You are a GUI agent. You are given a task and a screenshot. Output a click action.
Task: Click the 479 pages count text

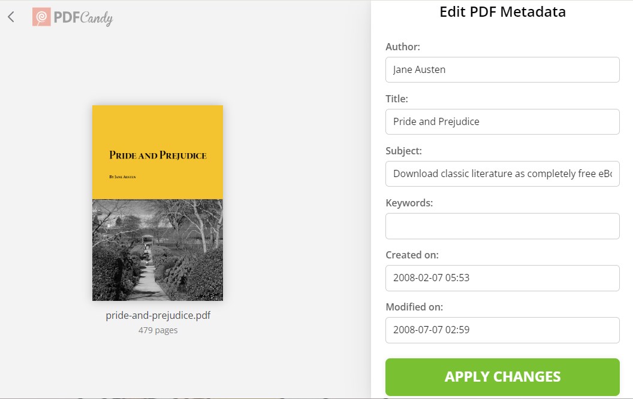[x=158, y=330]
